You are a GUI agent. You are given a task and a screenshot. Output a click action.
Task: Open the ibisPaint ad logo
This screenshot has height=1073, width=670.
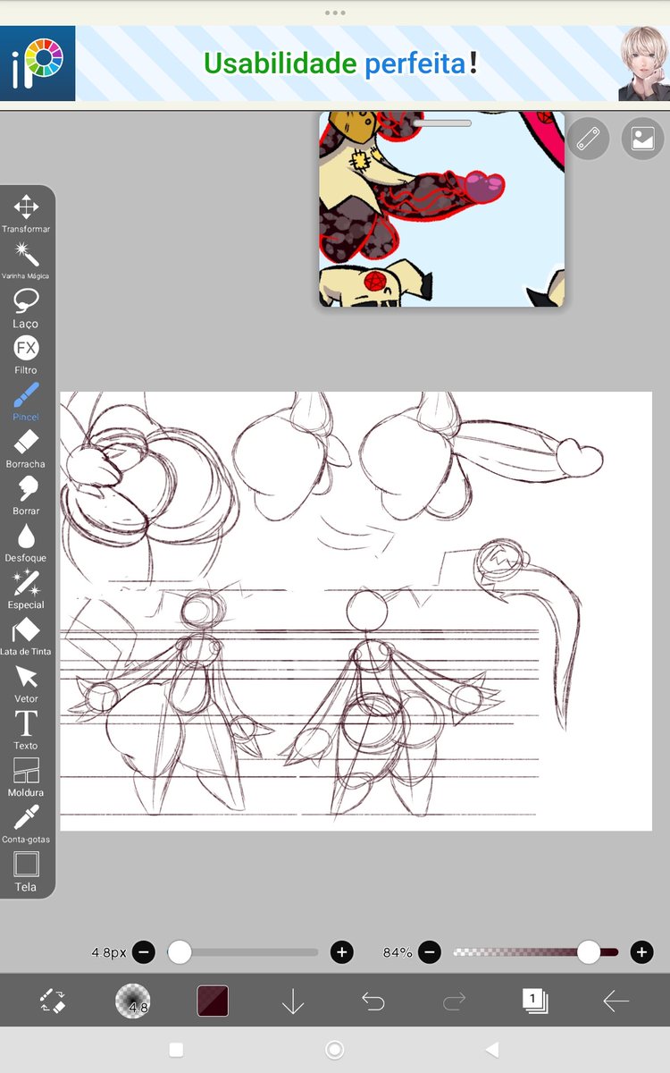point(38,63)
